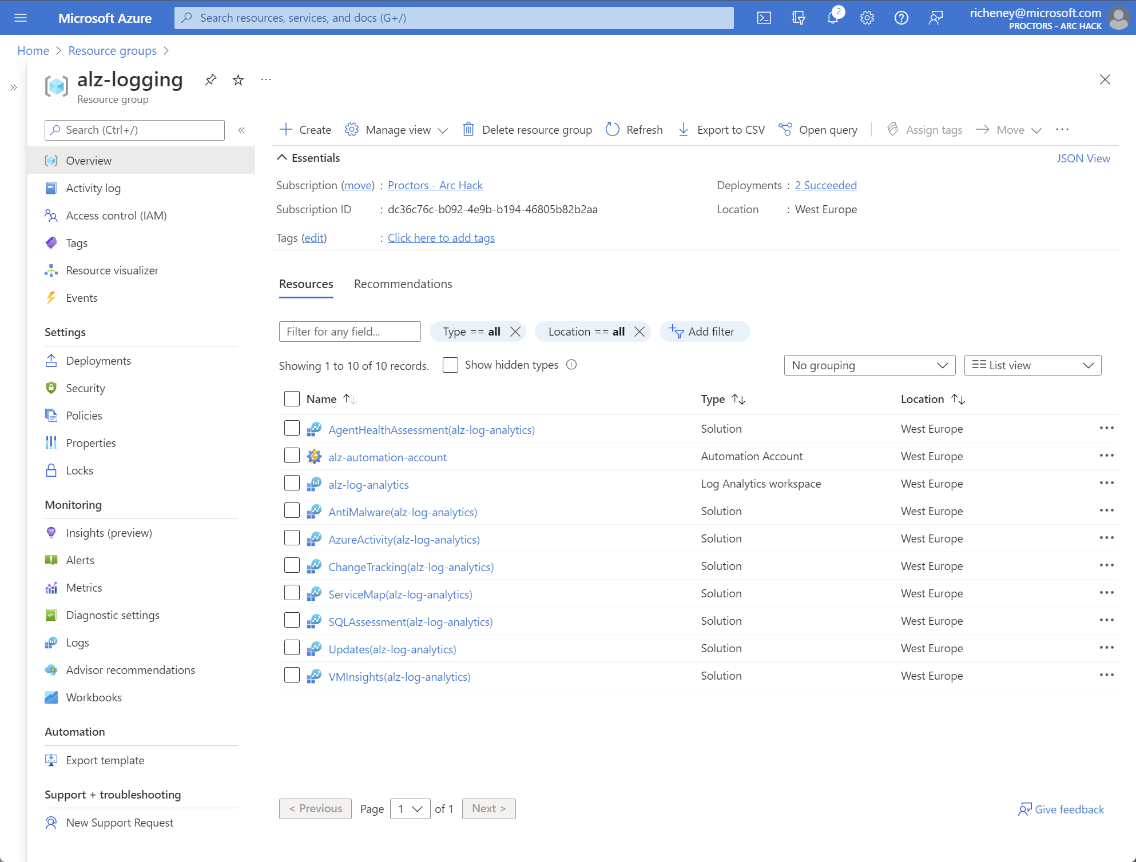
Task: Open the portal settings gear icon
Action: point(867,17)
